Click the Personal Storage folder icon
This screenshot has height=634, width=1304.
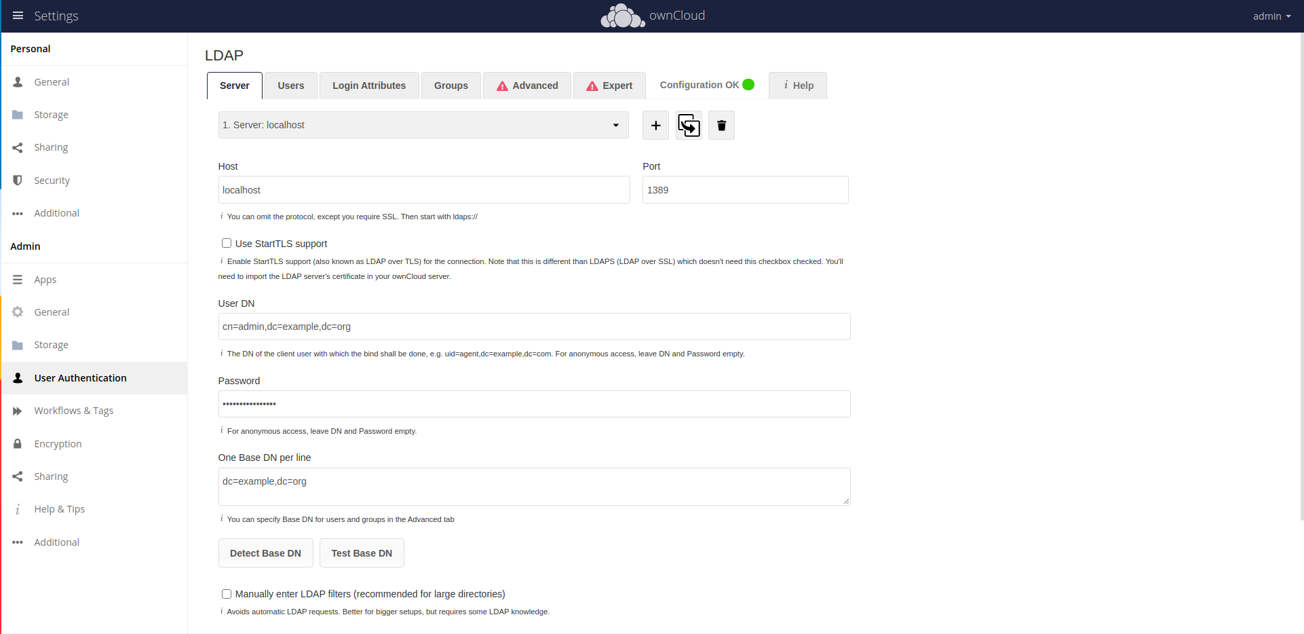(18, 115)
